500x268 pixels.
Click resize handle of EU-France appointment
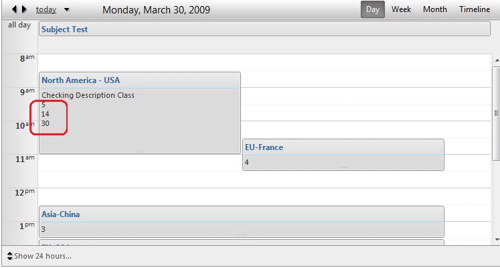click(x=343, y=167)
